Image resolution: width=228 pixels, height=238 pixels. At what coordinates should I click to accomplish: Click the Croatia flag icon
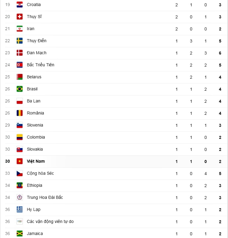click(x=20, y=5)
